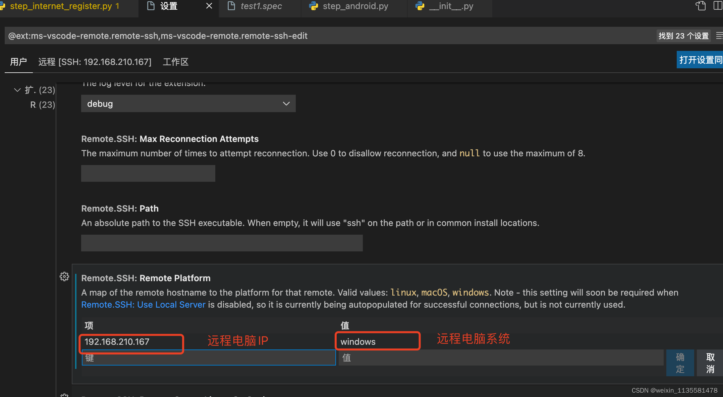
Task: Close the 设置 settings tab
Action: (x=209, y=6)
